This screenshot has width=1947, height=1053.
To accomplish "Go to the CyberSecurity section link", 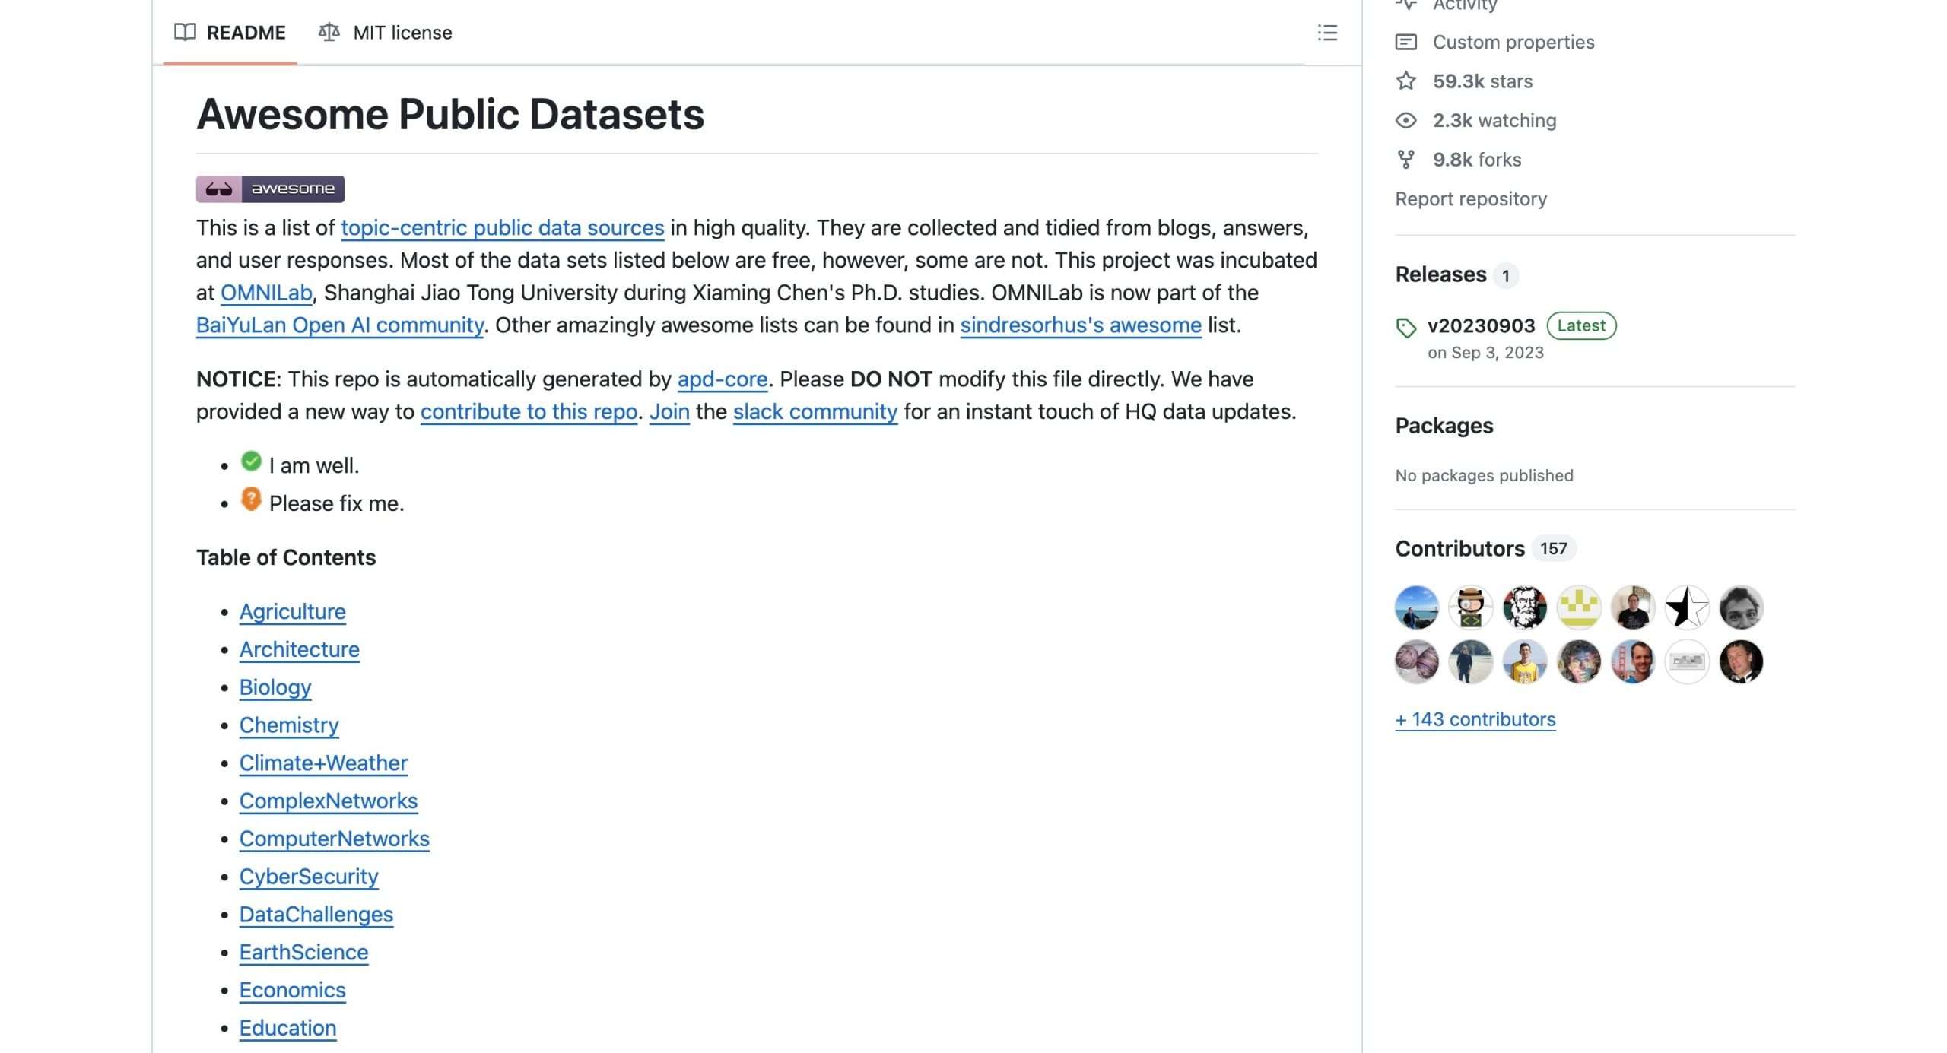I will tap(308, 876).
